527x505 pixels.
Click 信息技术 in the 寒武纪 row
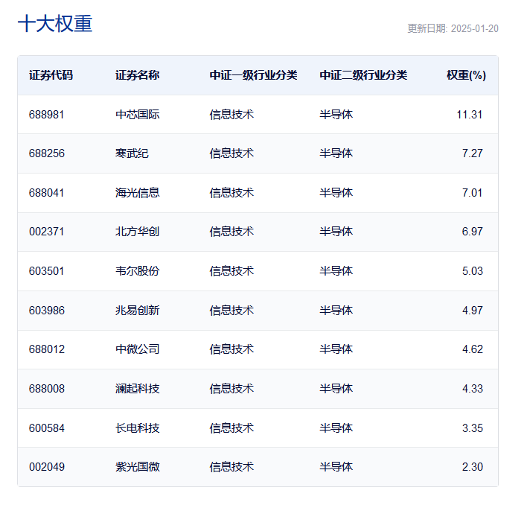(x=231, y=153)
